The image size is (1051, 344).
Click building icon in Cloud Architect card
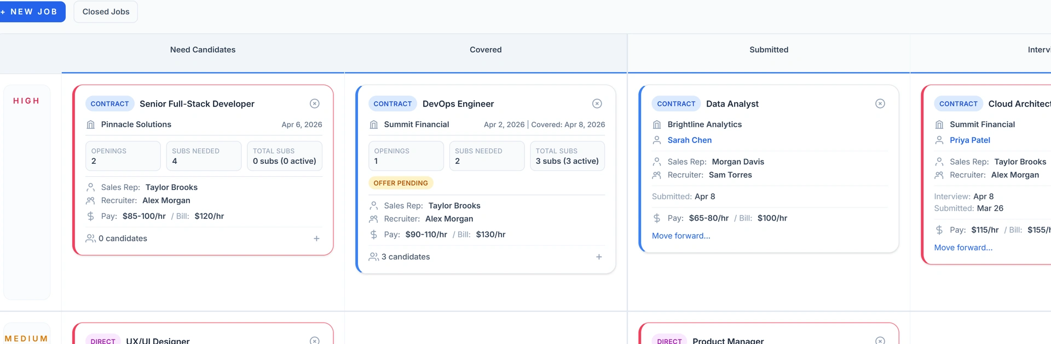[939, 124]
